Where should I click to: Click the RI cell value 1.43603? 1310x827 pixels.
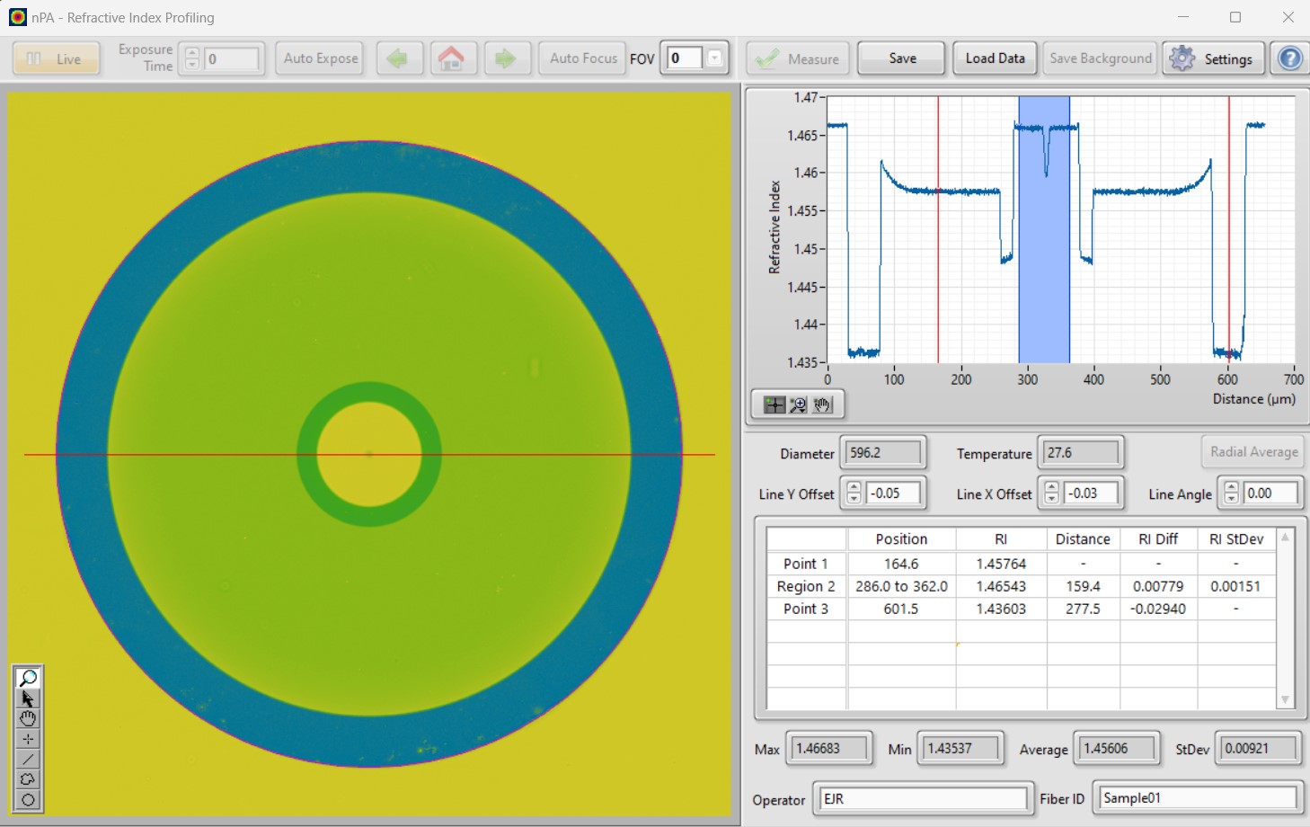(x=1001, y=609)
